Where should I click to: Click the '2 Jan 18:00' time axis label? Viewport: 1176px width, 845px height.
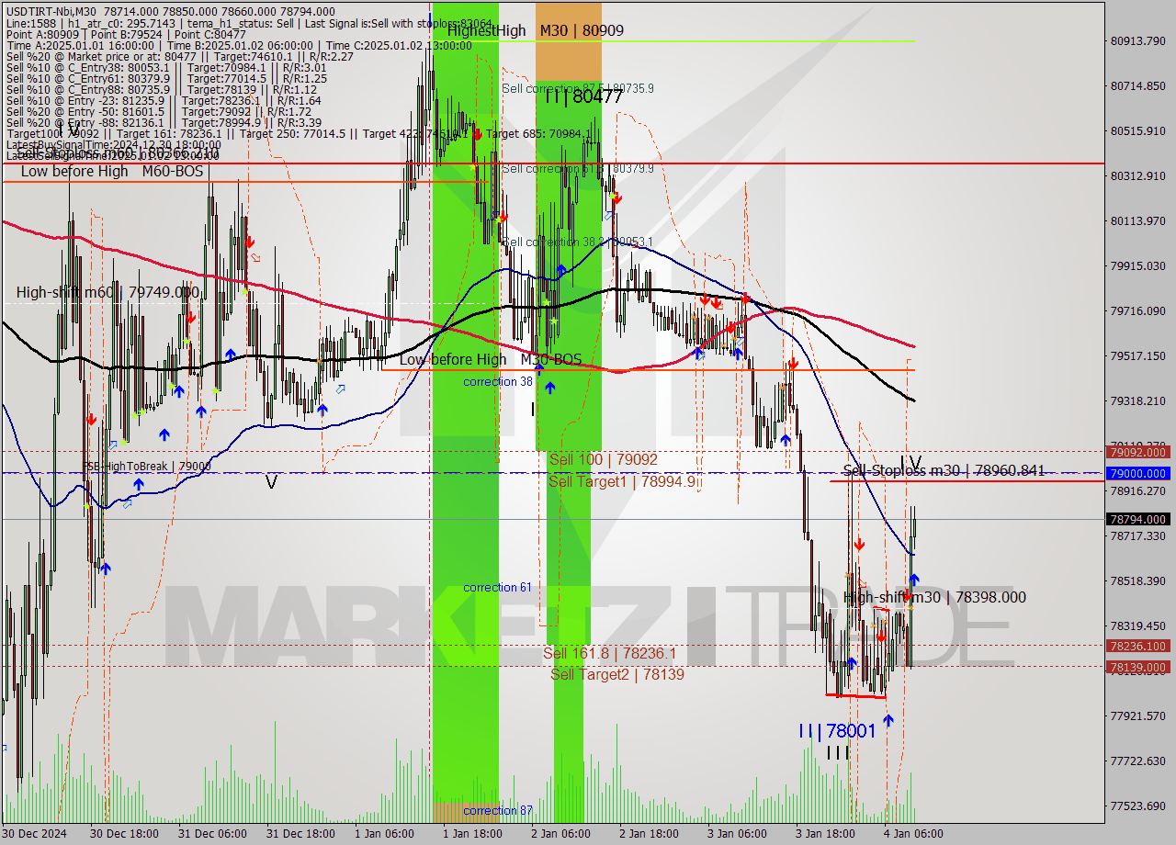coord(650,834)
